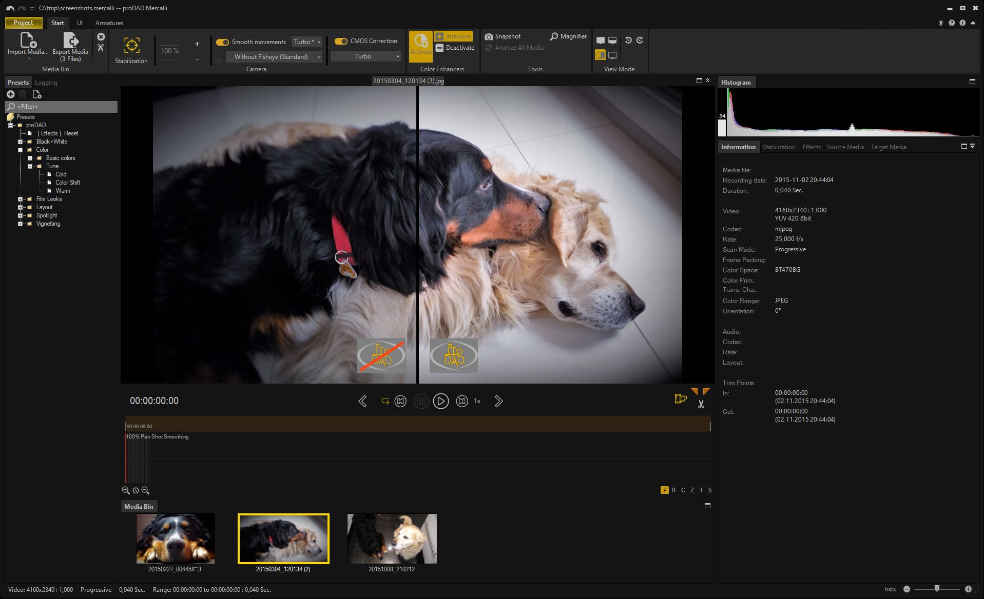The height and width of the screenshot is (599, 984).
Task: Toggle the Smooth movements switch
Action: 222,42
